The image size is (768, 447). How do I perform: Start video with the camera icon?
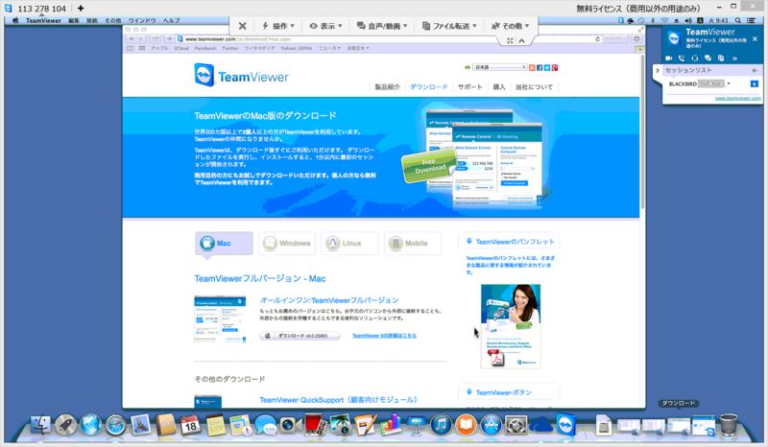point(668,58)
